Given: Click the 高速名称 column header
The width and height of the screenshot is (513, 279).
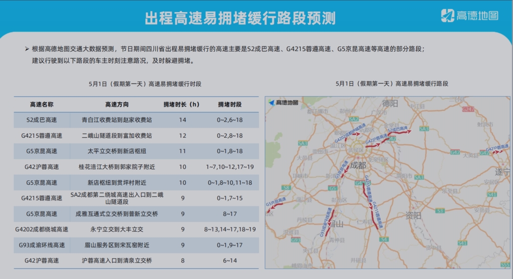Looking at the screenshot, I should tap(42, 105).
